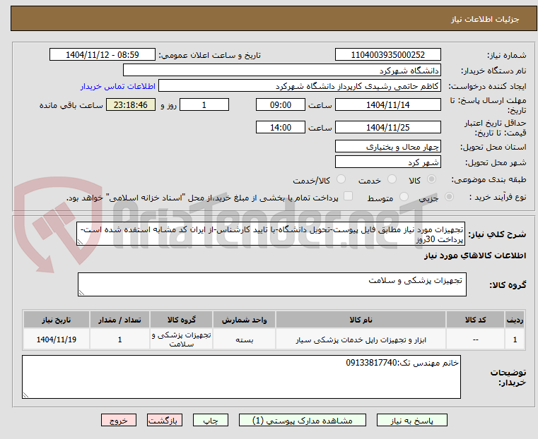Image resolution: width=538 pixels, height=439 pixels.
Task: Click the تعداد / مقدار column header
Action: pyautogui.click(x=119, y=320)
